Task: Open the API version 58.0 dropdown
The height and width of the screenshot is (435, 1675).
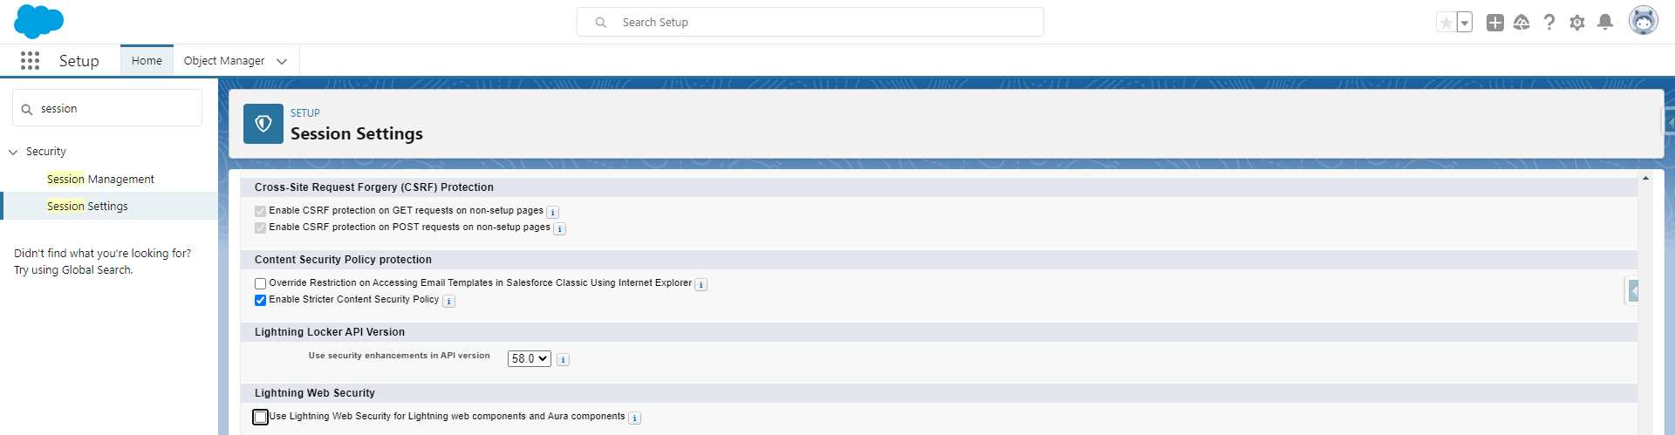Action: click(x=530, y=358)
